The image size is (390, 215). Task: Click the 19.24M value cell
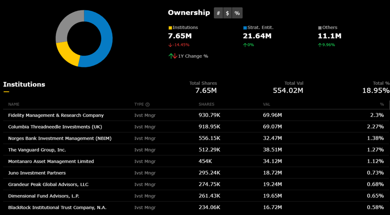click(x=272, y=184)
